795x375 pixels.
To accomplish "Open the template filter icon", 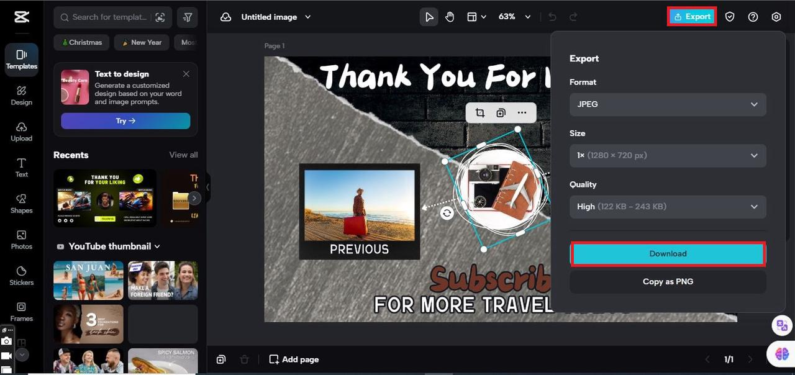I will [188, 17].
